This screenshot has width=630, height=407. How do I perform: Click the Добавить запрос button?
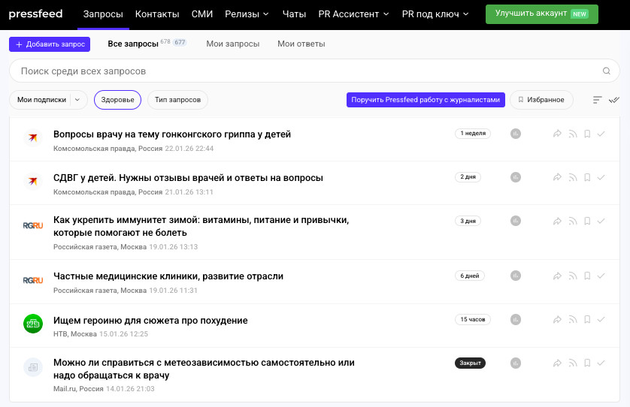tap(50, 44)
